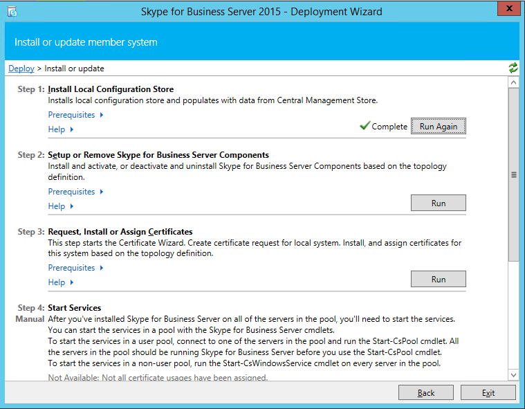The image size is (525, 409).
Task: Click the Skype for Business app icon in title bar
Action: 12,12
